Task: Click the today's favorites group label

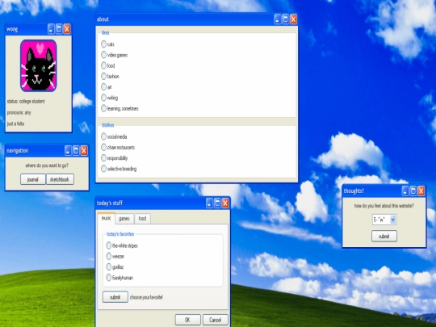Action: click(x=120, y=234)
